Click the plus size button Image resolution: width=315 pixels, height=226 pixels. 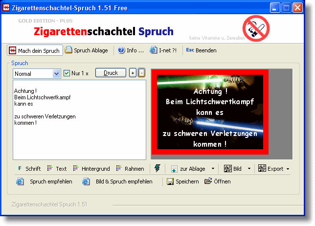[x=133, y=73]
